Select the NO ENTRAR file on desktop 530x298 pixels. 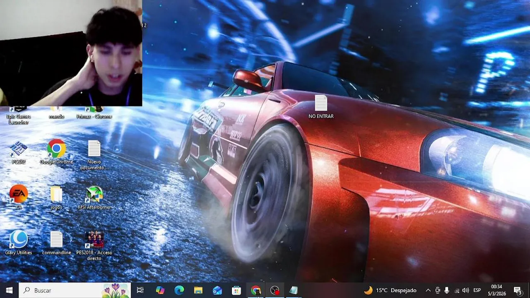click(x=321, y=107)
